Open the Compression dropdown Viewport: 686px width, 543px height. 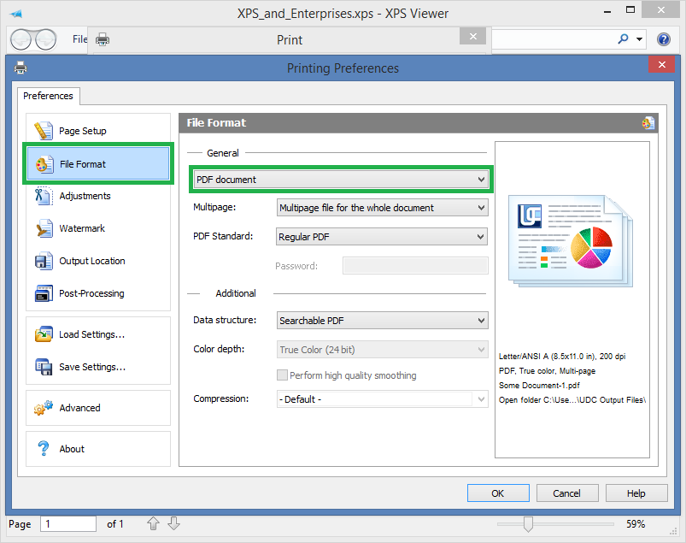tap(383, 399)
